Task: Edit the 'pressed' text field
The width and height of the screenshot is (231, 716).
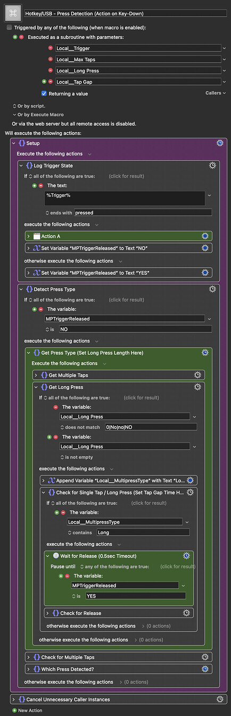Action: pos(143,212)
